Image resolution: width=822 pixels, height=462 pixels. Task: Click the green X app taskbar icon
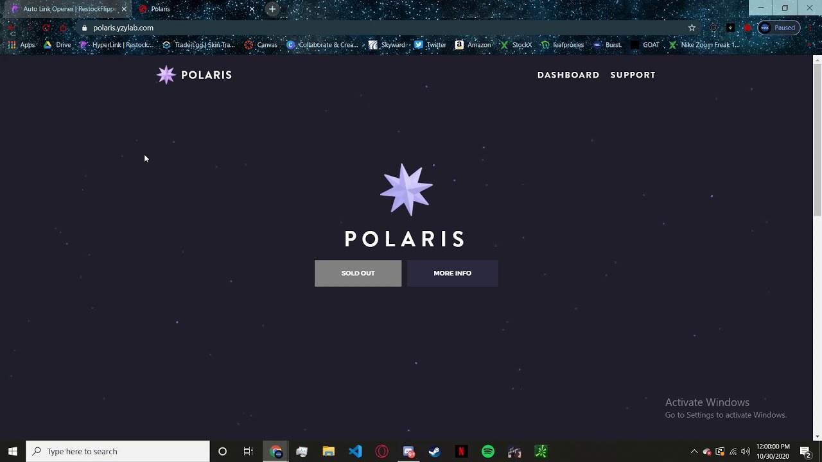tap(541, 451)
